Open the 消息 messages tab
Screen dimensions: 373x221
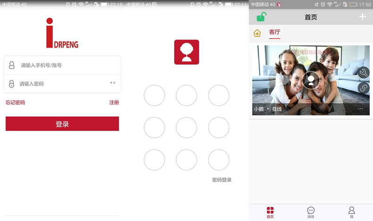coord(311,212)
